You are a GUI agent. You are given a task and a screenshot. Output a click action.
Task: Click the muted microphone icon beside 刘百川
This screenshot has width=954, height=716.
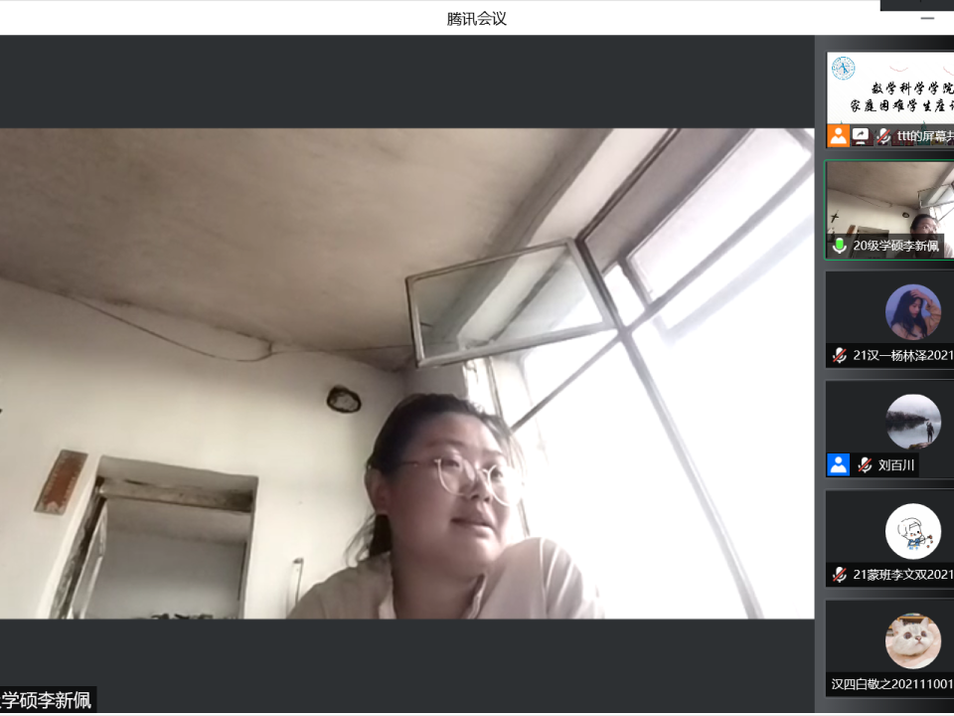865,464
